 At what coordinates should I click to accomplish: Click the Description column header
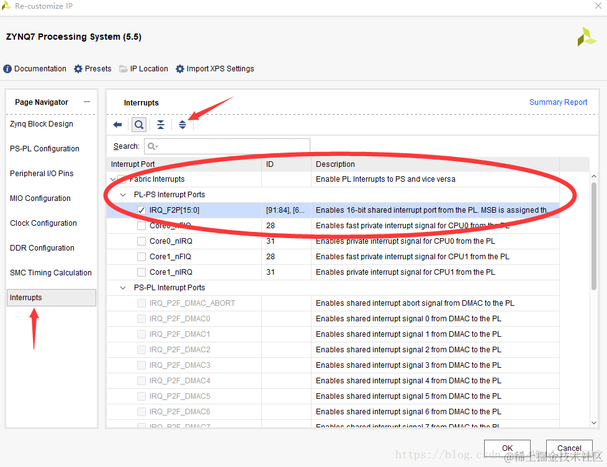click(436, 164)
